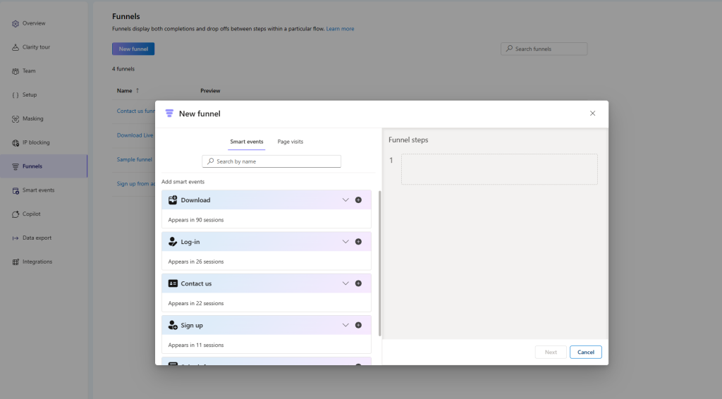Click 'Appears in 22 sessions' text
This screenshot has height=399, width=722.
(196, 303)
